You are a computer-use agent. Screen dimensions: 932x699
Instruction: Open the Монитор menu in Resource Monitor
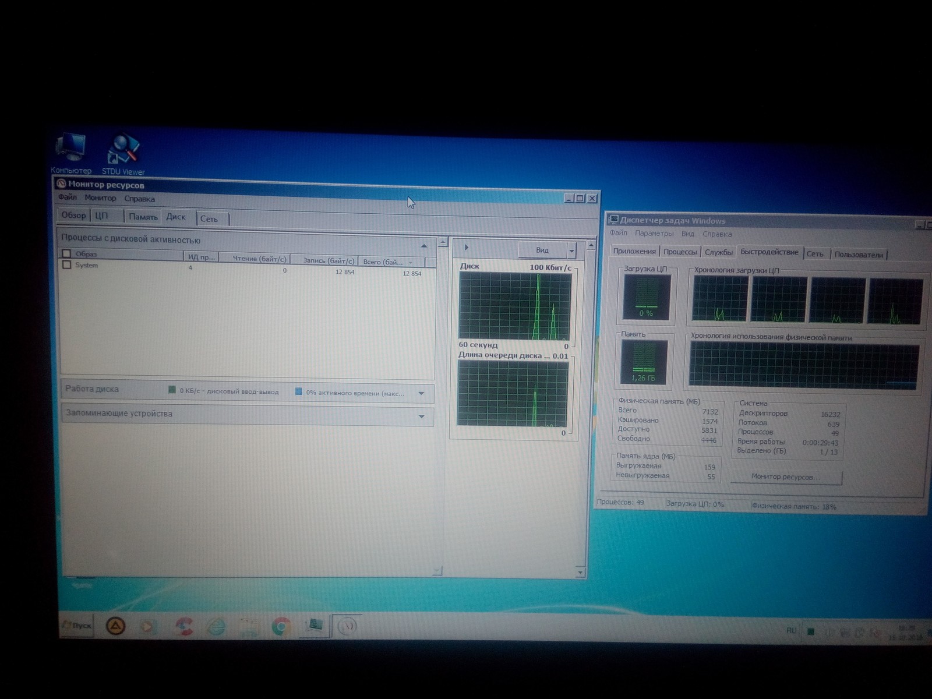[x=100, y=198]
